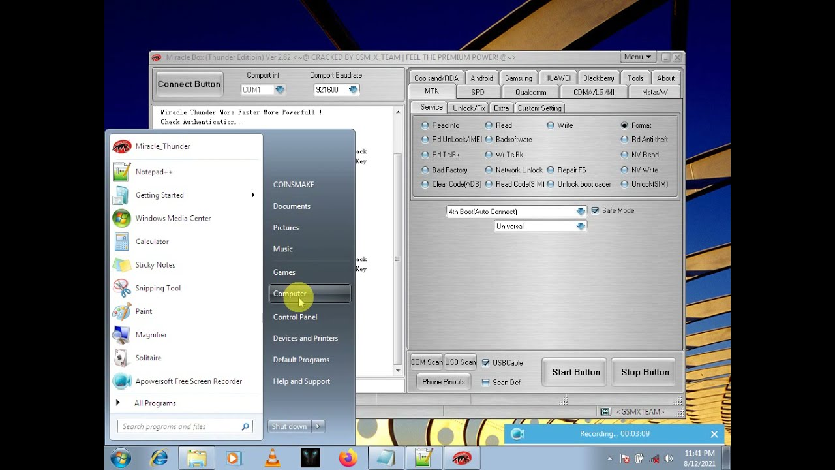Expand the Getting Started submenu arrow
Image resolution: width=835 pixels, height=470 pixels.
click(253, 195)
